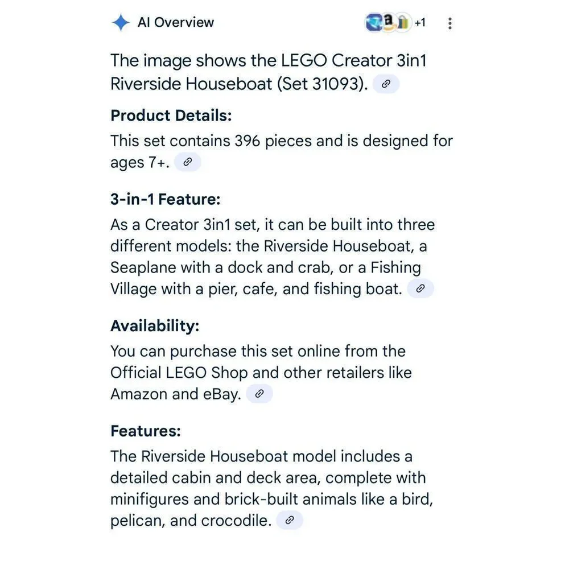
Task: Open the three-dot more options menu
Action: pyautogui.click(x=450, y=23)
